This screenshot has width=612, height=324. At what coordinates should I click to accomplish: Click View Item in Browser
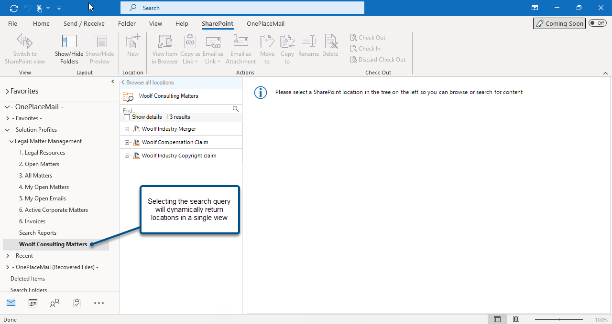point(164,49)
